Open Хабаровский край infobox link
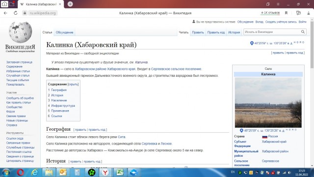 pyautogui.click(x=274, y=142)
